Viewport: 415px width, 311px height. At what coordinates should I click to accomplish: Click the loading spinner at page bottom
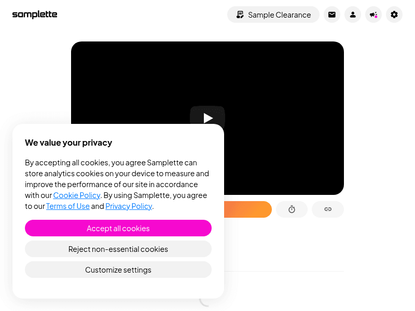(204, 303)
